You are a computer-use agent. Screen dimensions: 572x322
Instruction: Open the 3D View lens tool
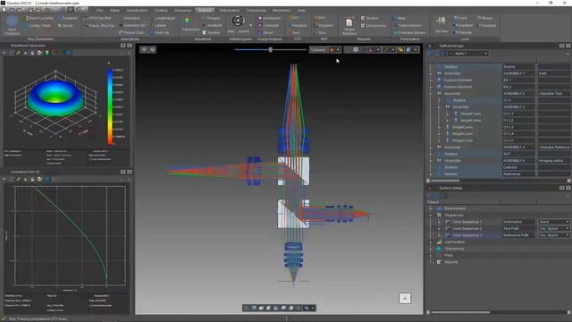coord(441,24)
